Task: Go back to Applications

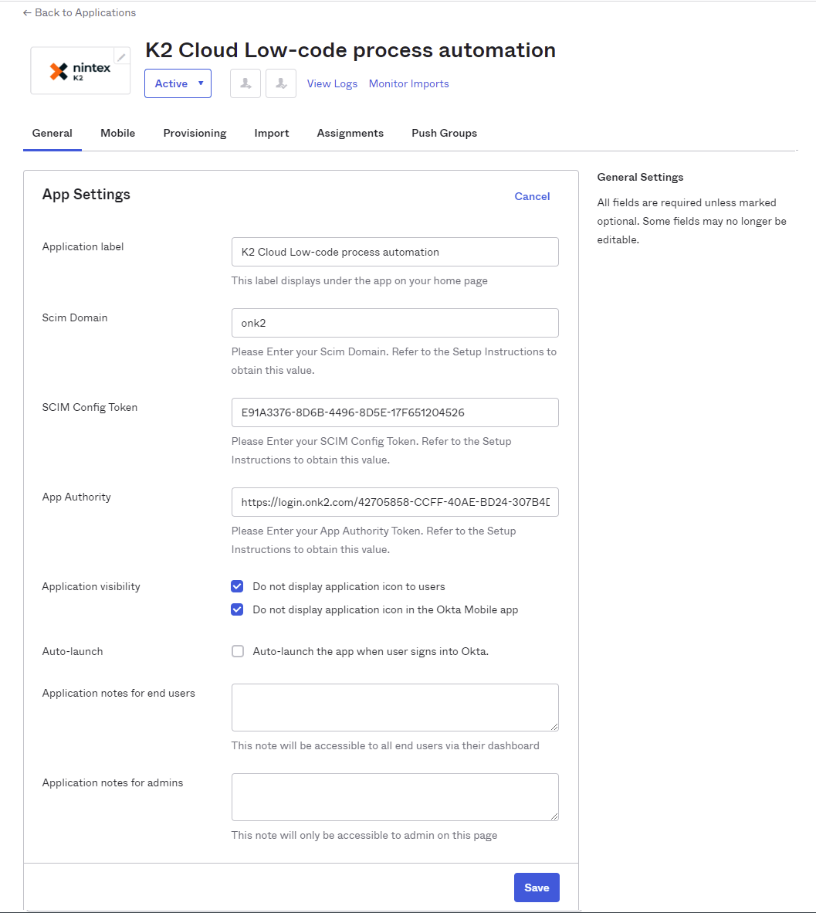Action: point(80,12)
